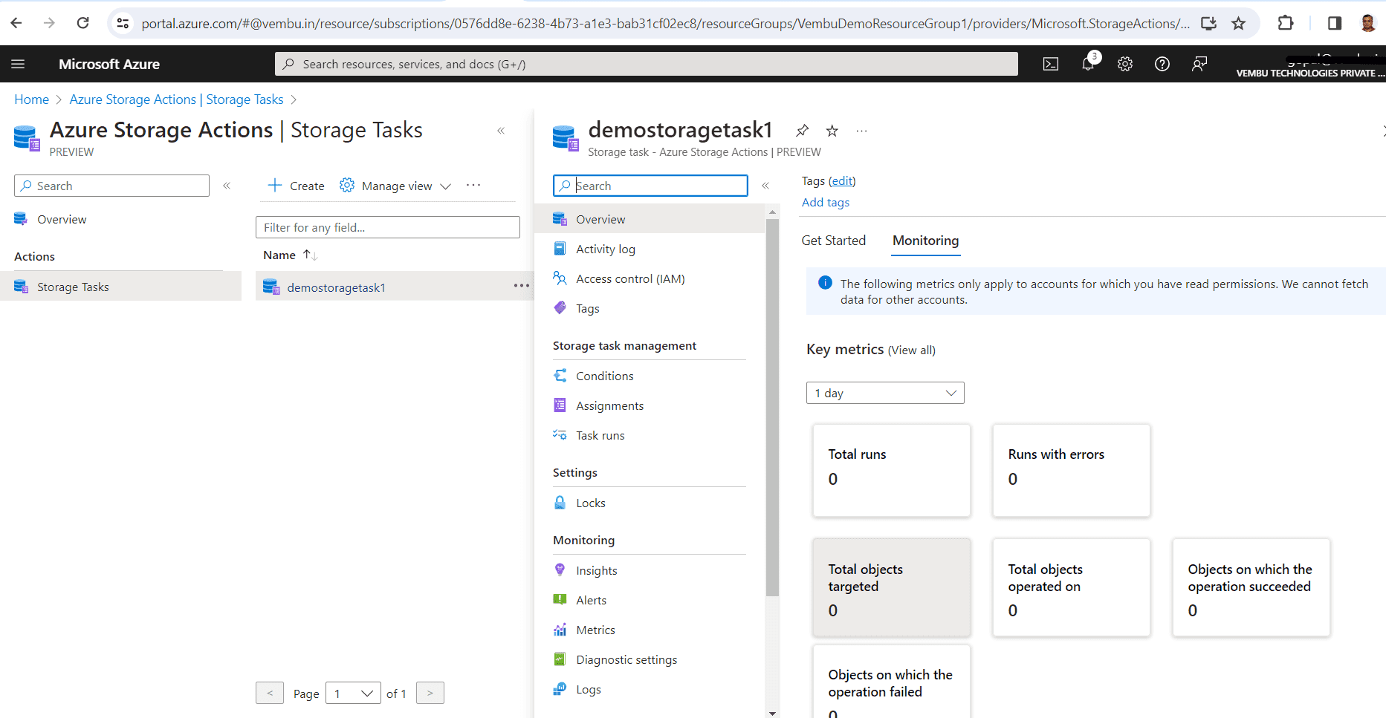
Task: Switch to the Get Started tab
Action: point(834,241)
